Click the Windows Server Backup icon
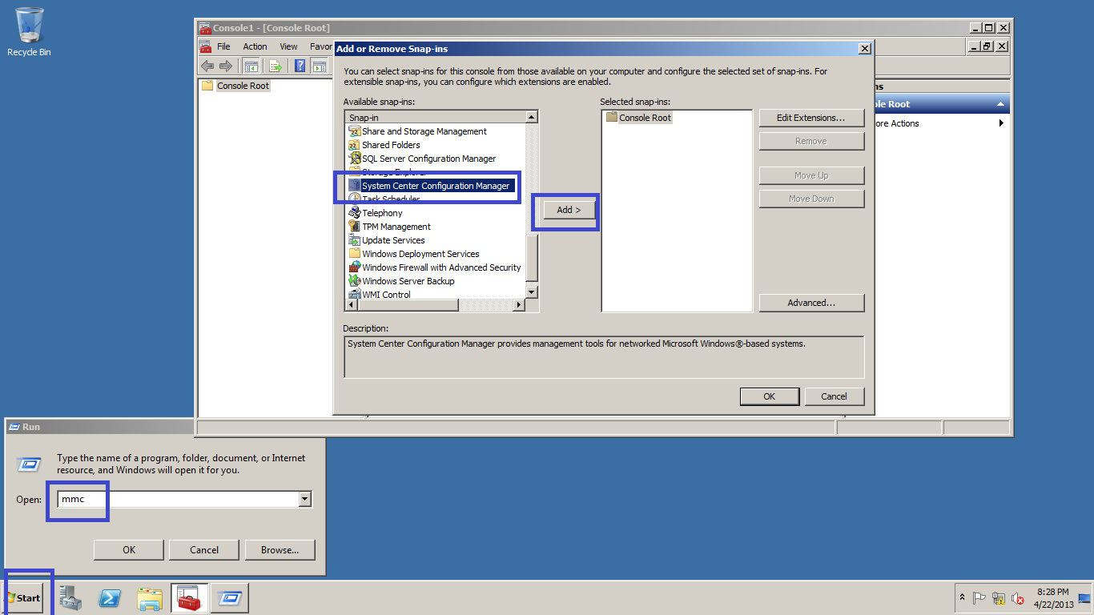 (355, 281)
